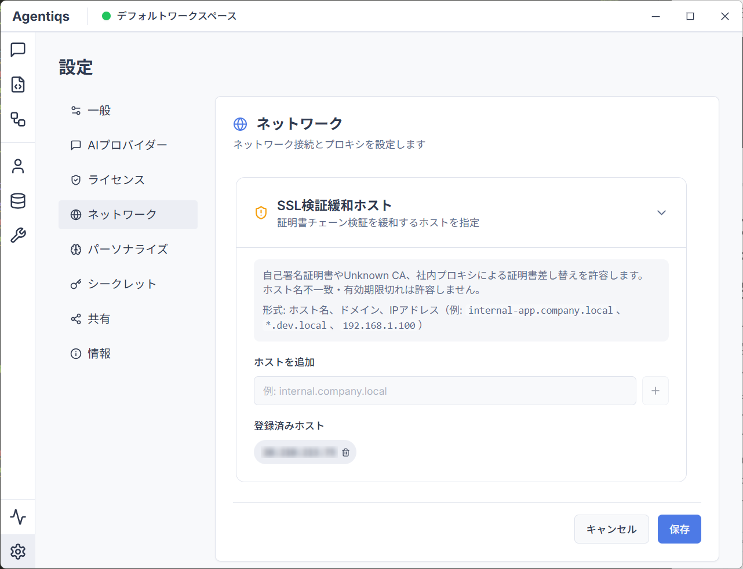This screenshot has height=569, width=743.
Task: Open the activity pulse icon in sidebar
Action: (18, 516)
